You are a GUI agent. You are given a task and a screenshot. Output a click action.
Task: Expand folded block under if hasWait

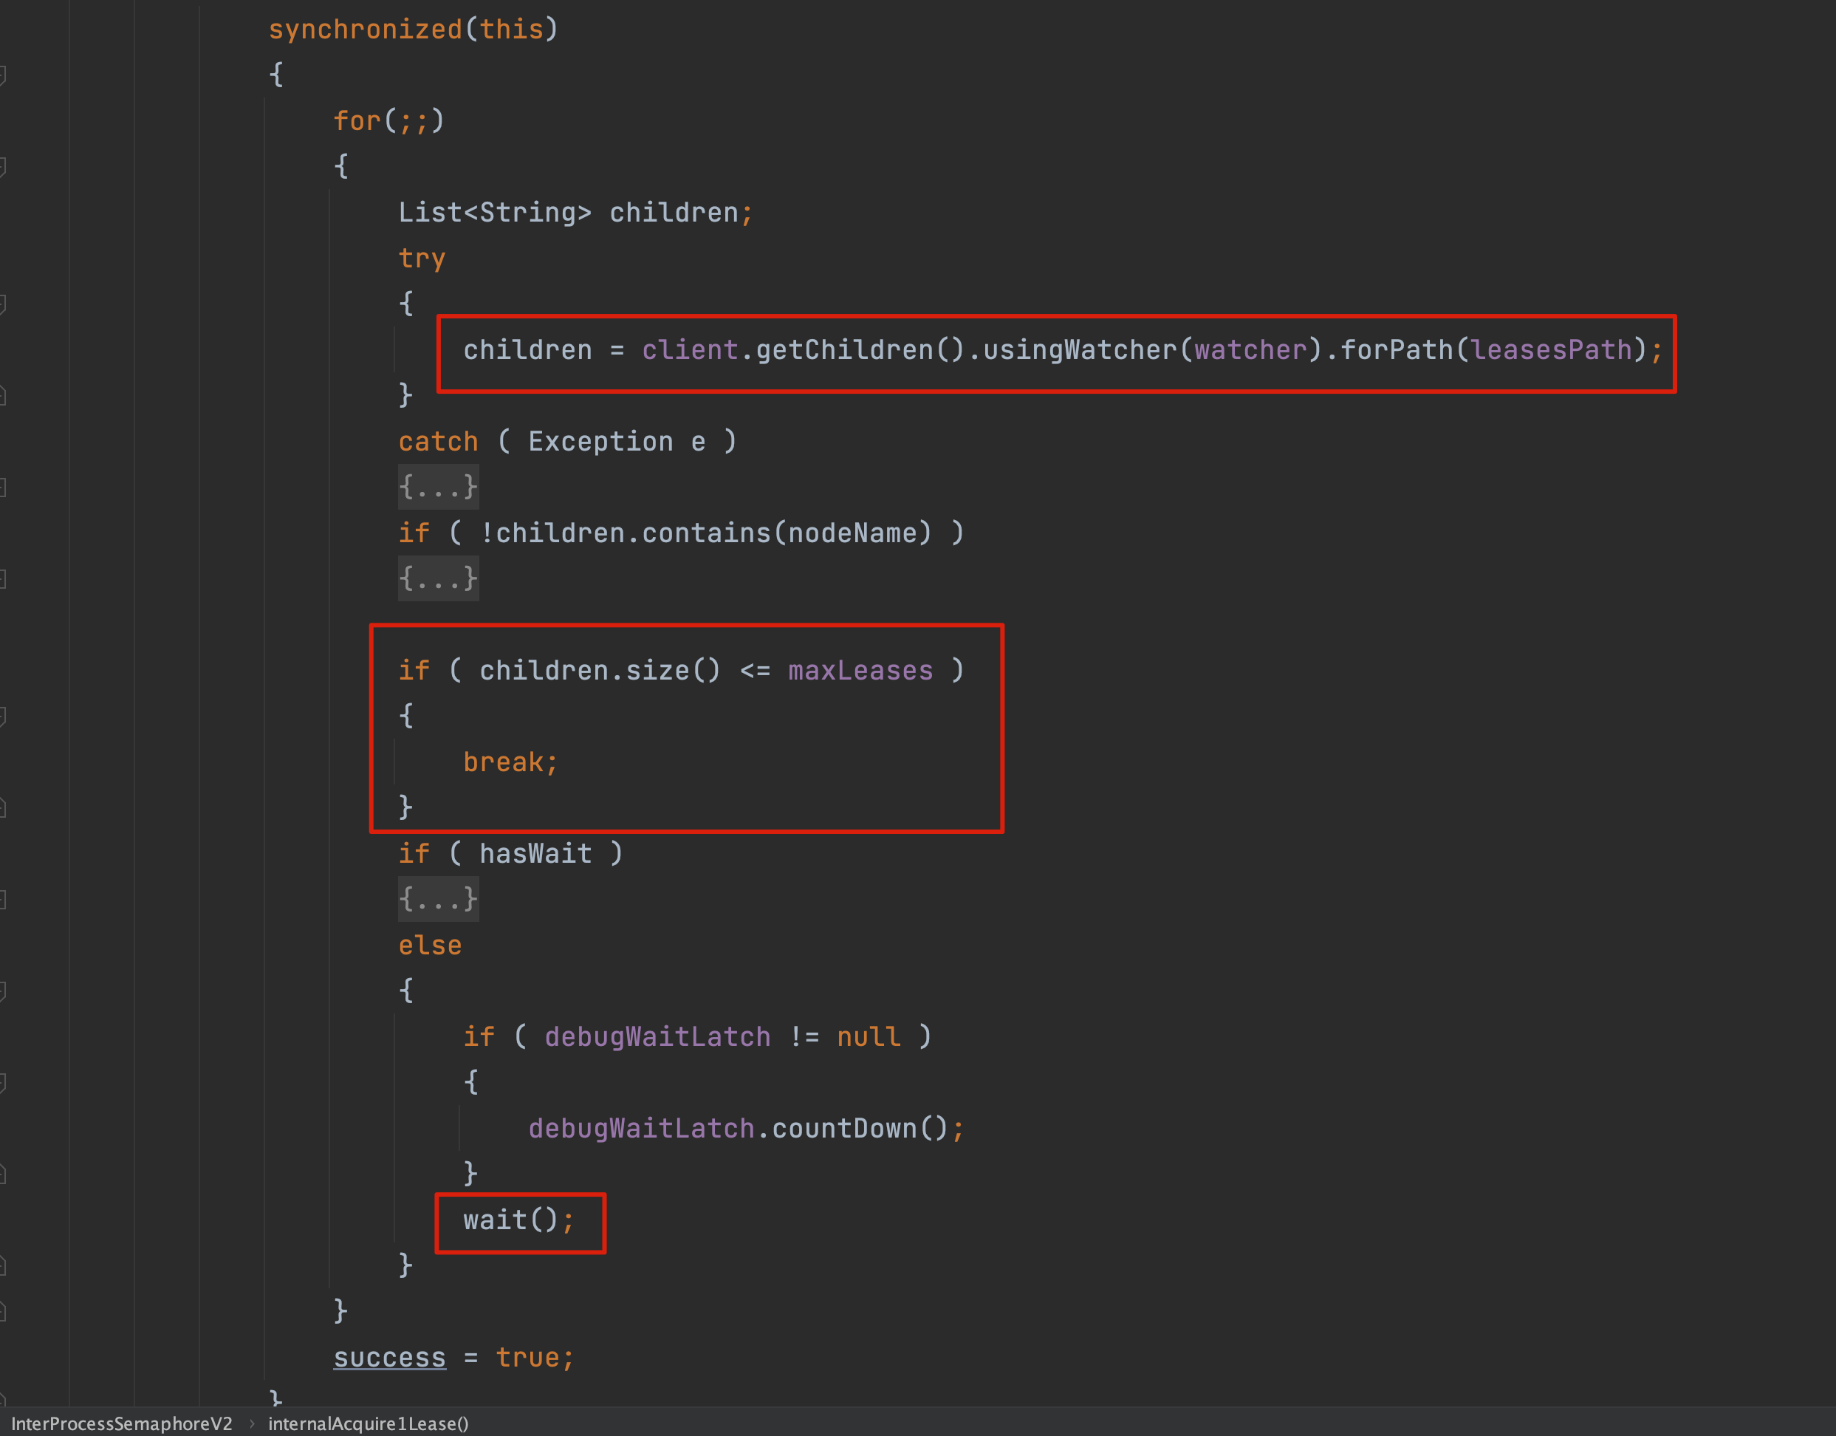(438, 900)
